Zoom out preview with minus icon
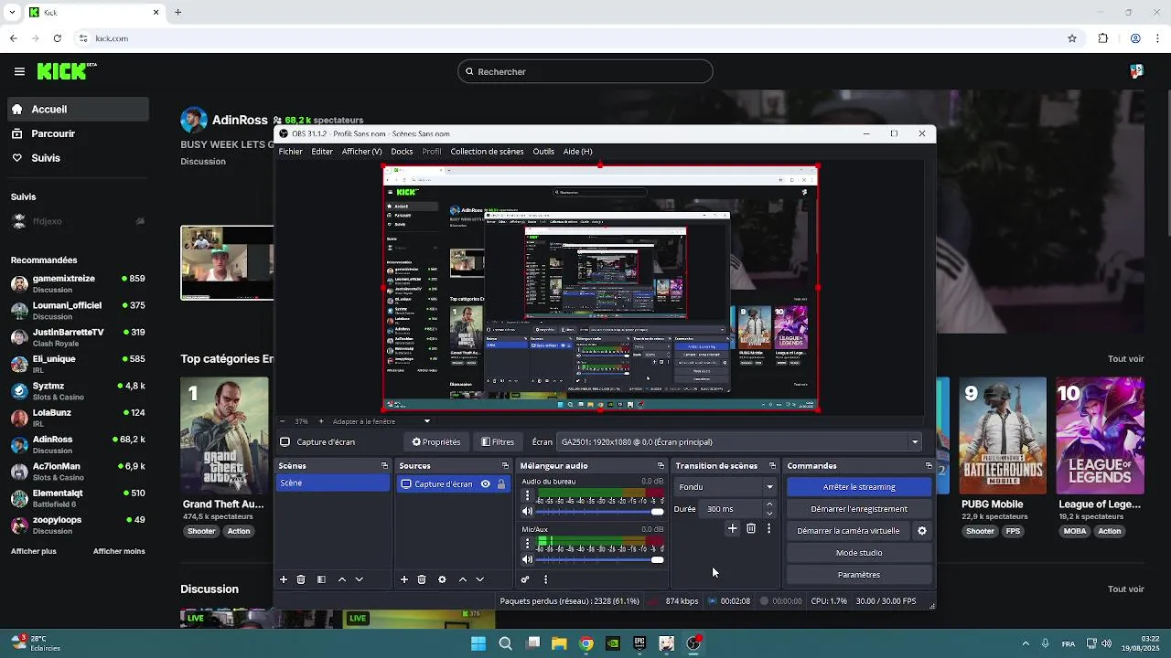The height and width of the screenshot is (658, 1171). pos(282,421)
